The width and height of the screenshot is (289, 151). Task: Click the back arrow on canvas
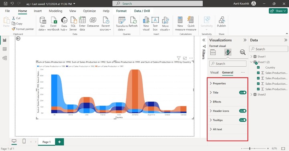tap(18, 38)
